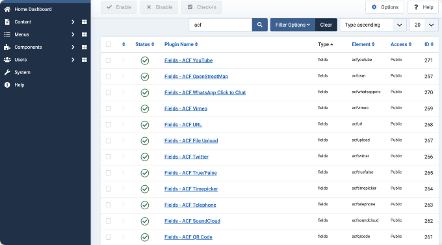
Task: Check the box for ACF URL
Action: (x=109, y=125)
